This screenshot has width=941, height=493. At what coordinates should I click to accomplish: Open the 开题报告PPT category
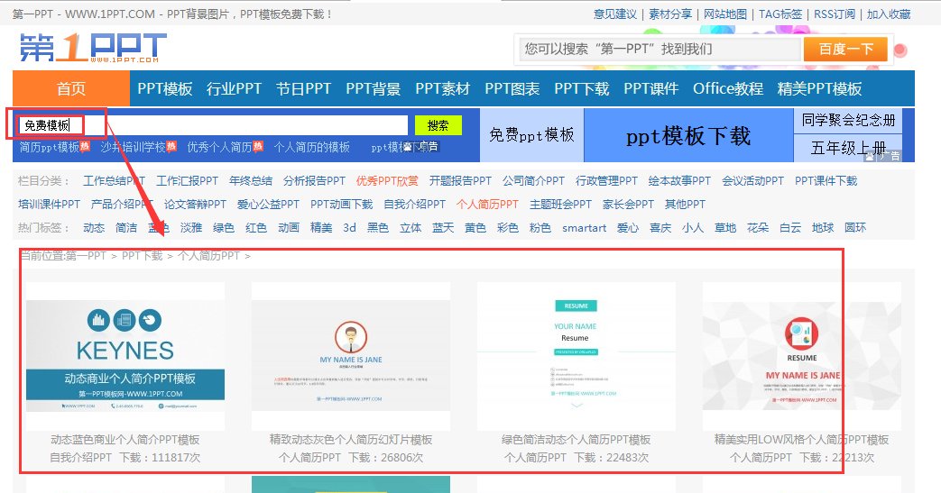[x=460, y=180]
